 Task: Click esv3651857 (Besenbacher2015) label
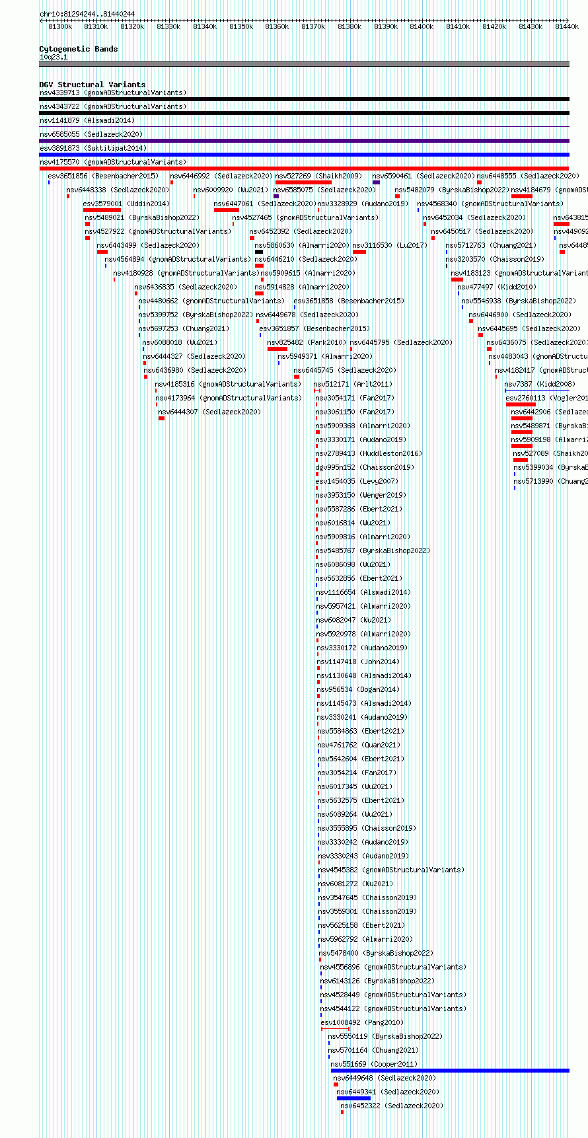314,328
